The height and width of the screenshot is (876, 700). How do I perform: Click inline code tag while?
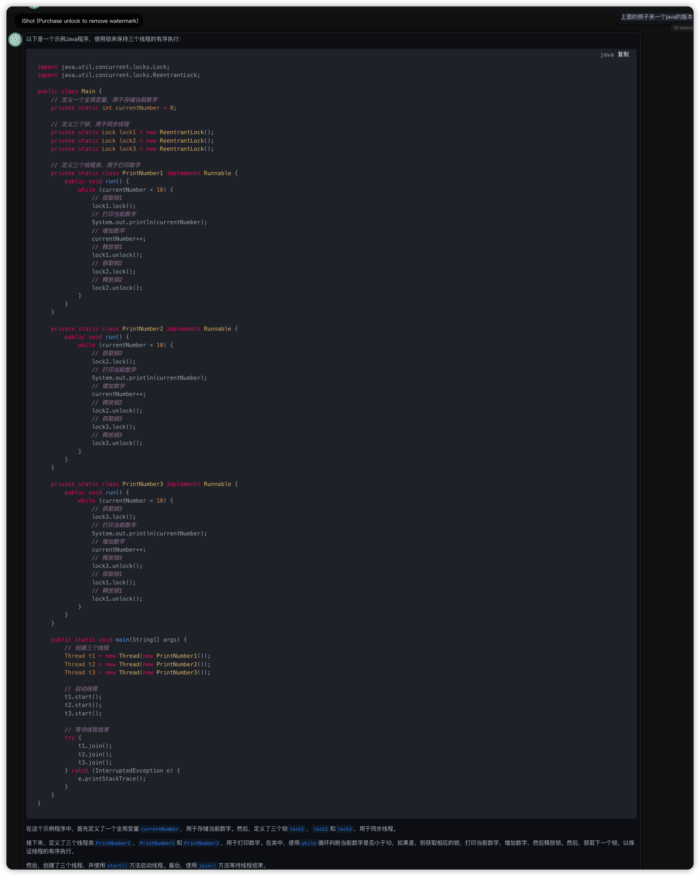[308, 843]
